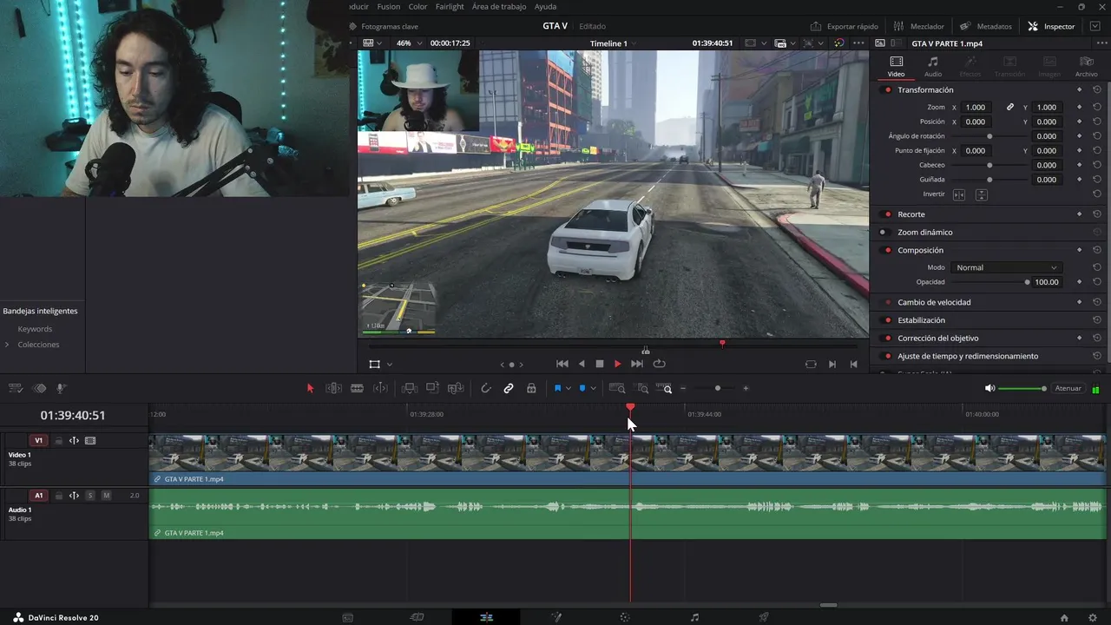Enable the Zoom dinámico toggle
Viewport: 1111px width, 625px height.
click(x=884, y=233)
